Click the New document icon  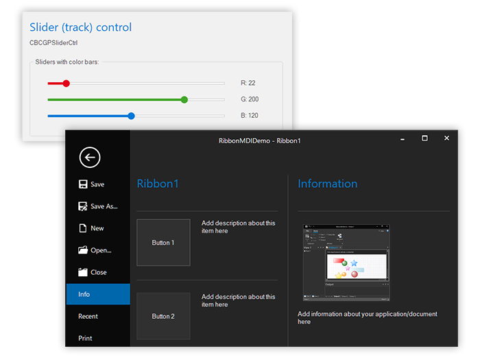[83, 228]
